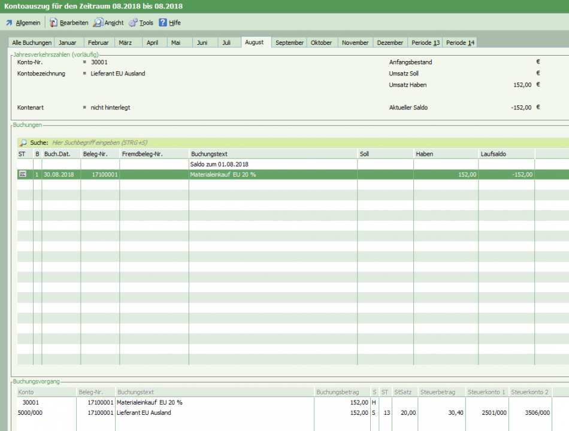Switch to the Alle Buchungen tab
The height and width of the screenshot is (431, 569).
[32, 43]
